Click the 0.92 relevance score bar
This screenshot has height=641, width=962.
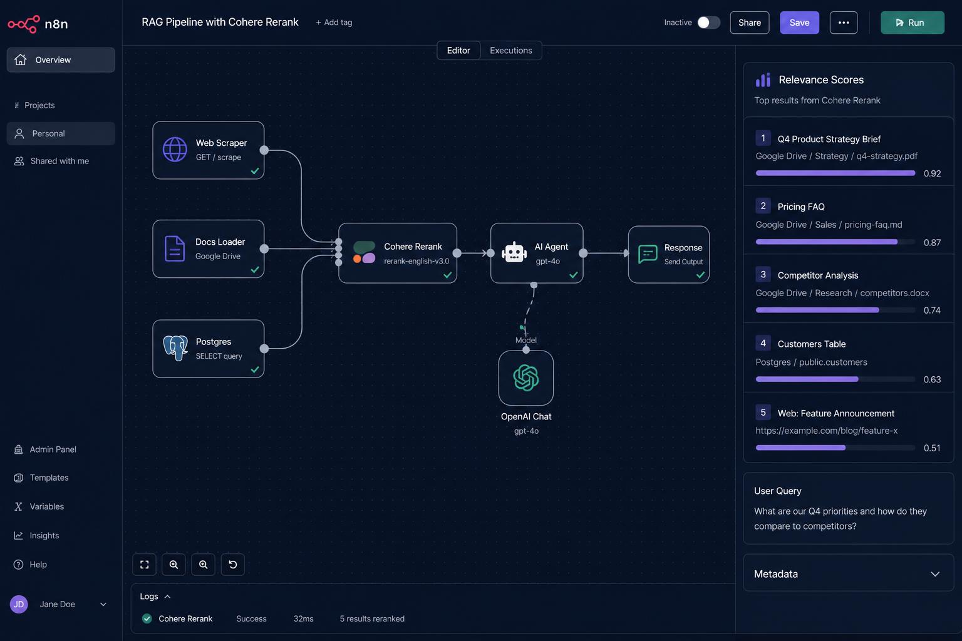(x=835, y=173)
